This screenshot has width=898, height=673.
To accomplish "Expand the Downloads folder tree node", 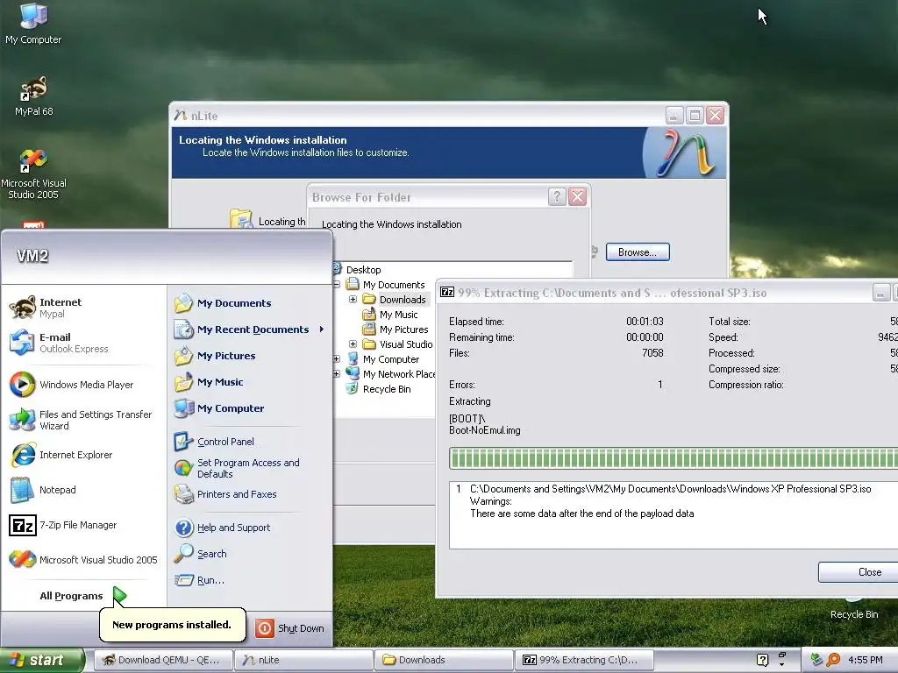I will click(x=353, y=300).
